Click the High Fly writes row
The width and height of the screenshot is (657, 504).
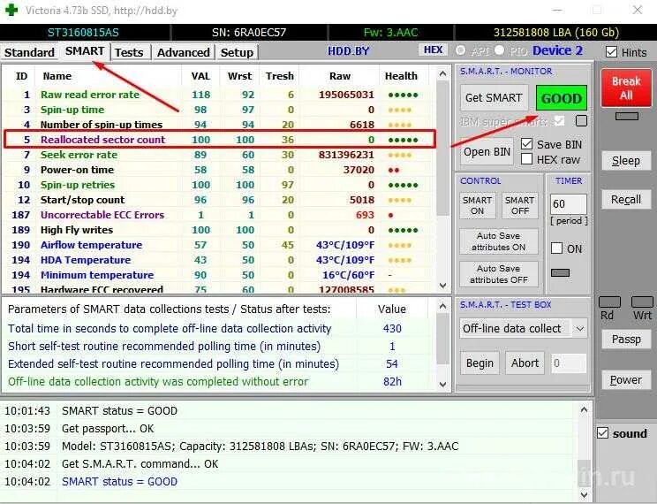218,230
